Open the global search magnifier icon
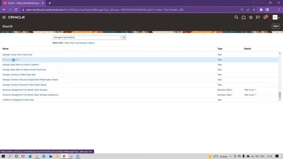The height and width of the screenshot is (159, 283). tap(236, 17)
